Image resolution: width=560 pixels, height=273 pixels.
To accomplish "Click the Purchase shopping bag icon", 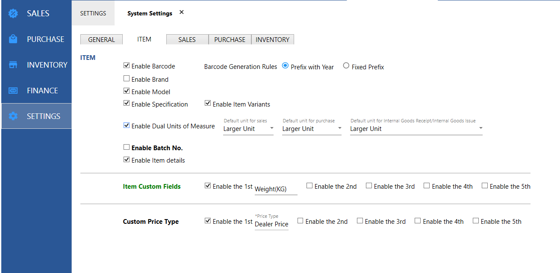I will pyautogui.click(x=13, y=39).
